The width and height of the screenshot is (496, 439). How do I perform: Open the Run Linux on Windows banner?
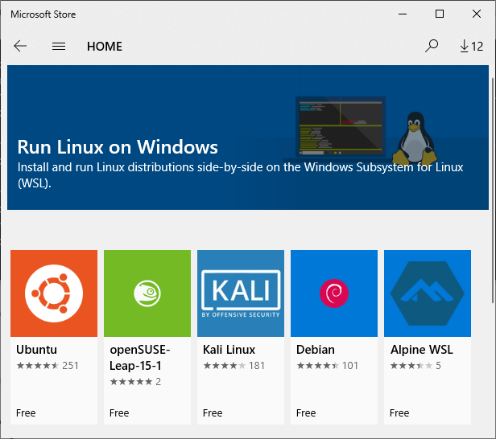248,137
